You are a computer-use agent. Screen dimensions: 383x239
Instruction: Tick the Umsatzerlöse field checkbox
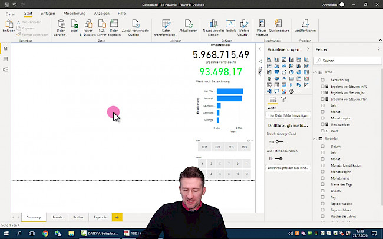[323, 125]
